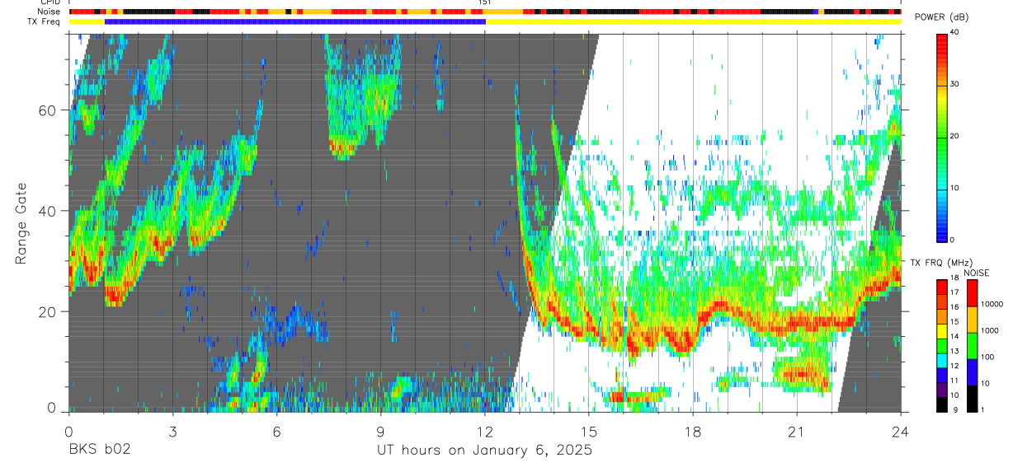Select the blue 11–12 MHz swatch in TX FRQ legend
The height and width of the screenshot is (467, 1013).
[942, 375]
